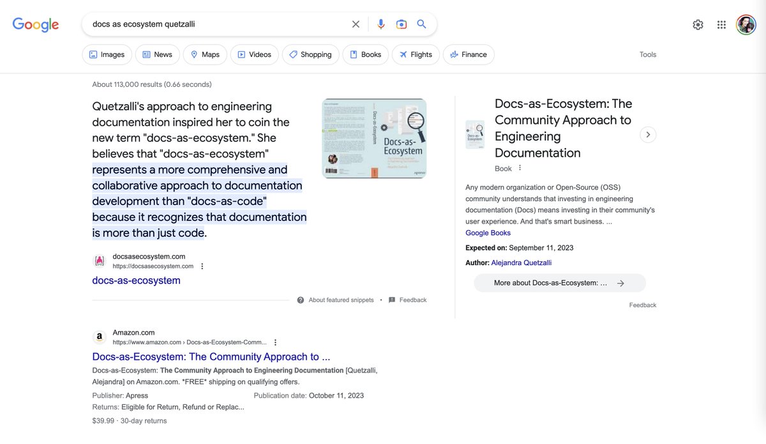Click the https://docsasecosystem.com URL text
The width and height of the screenshot is (766, 444).
click(x=153, y=266)
